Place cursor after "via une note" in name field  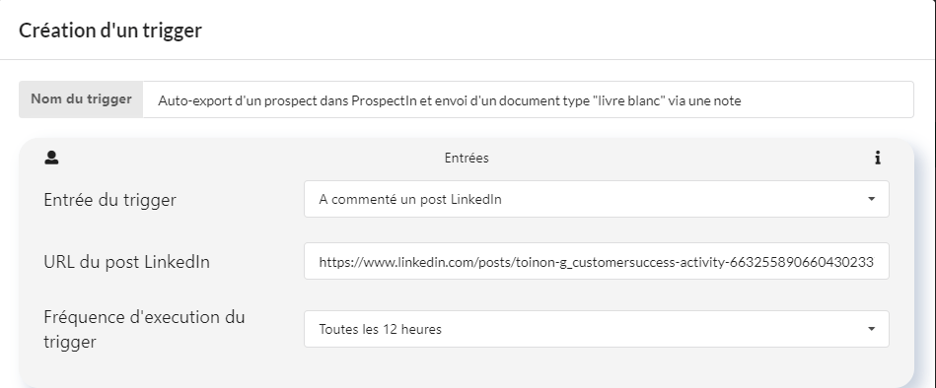point(742,100)
